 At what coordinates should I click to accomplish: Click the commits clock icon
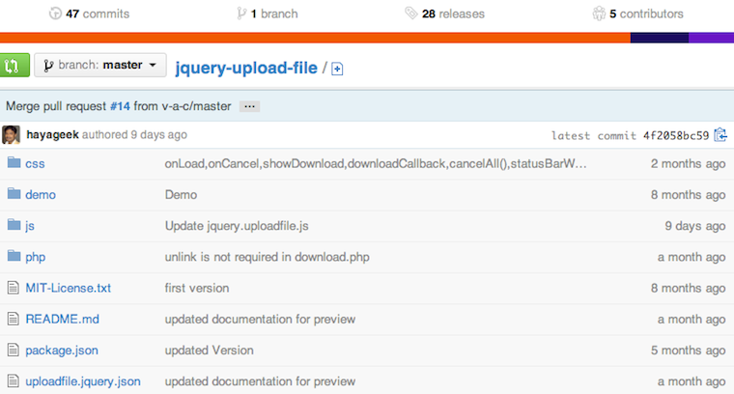[x=55, y=14]
